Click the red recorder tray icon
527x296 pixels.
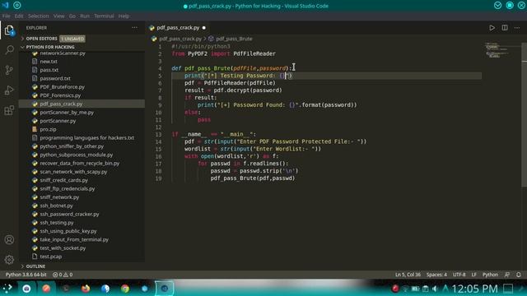pyautogui.click(x=395, y=289)
